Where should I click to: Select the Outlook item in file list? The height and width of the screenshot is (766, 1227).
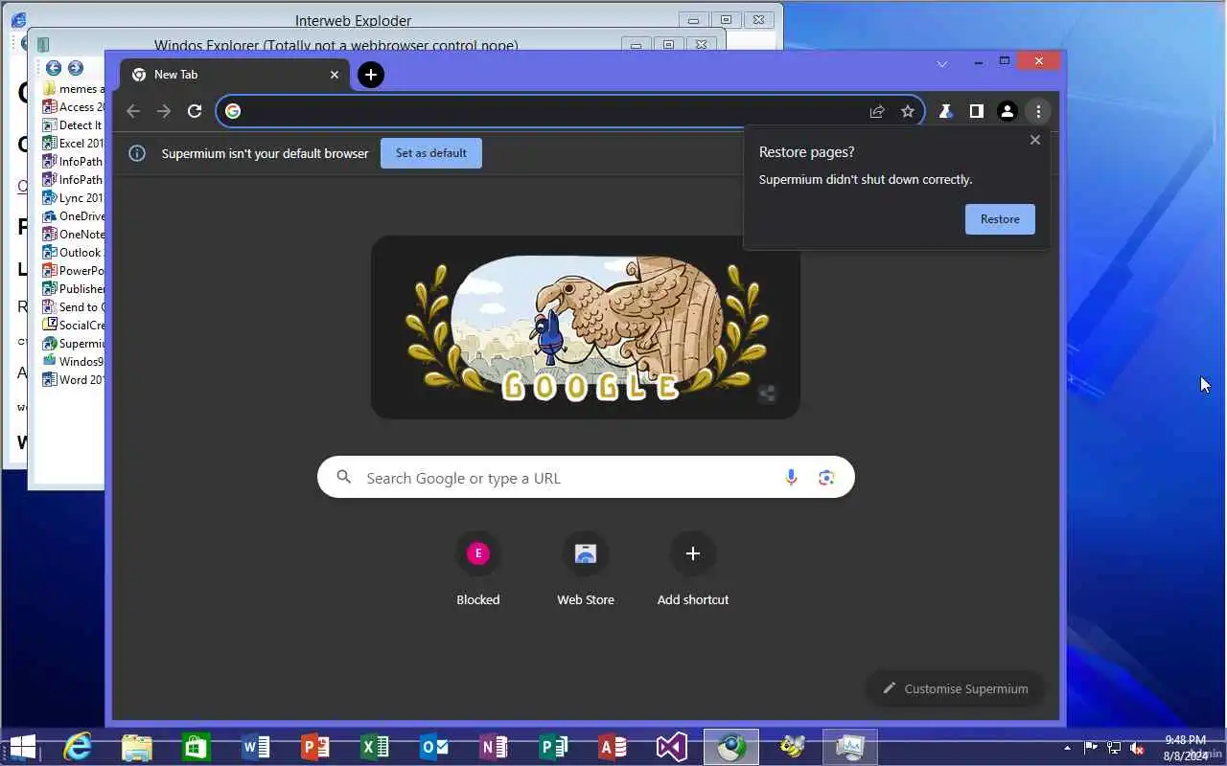(x=74, y=253)
